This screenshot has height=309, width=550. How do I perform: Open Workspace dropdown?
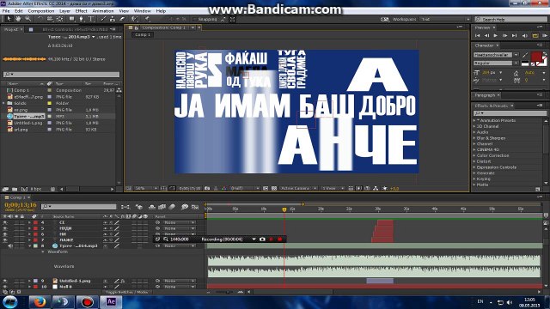click(x=445, y=19)
